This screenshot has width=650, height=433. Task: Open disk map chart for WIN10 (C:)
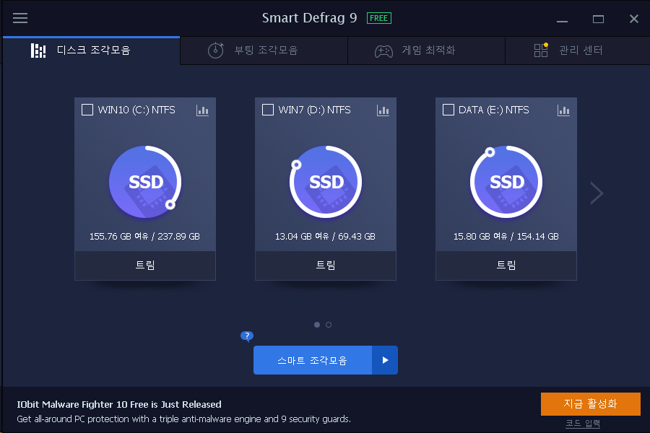(202, 110)
